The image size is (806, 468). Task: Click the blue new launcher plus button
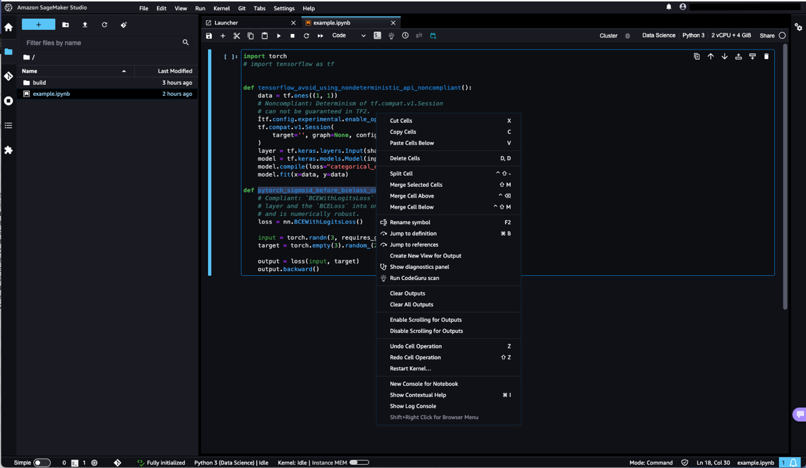tap(38, 24)
